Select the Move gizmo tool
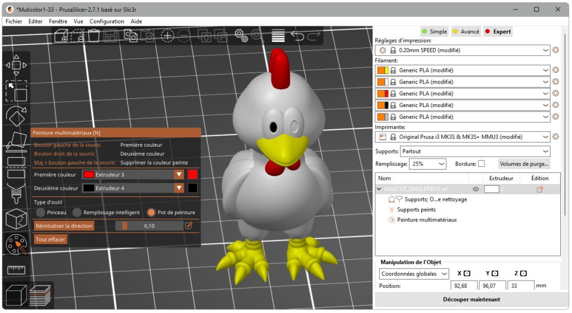This screenshot has width=572, height=313. click(x=16, y=65)
